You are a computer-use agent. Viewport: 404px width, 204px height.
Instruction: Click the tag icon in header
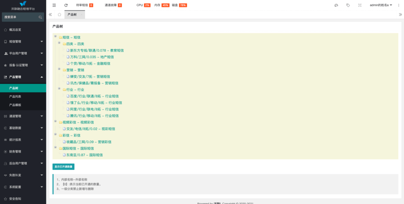[x=348, y=5]
